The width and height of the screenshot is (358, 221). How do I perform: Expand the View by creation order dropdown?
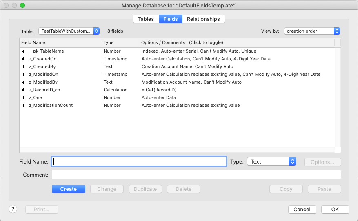[312, 31]
